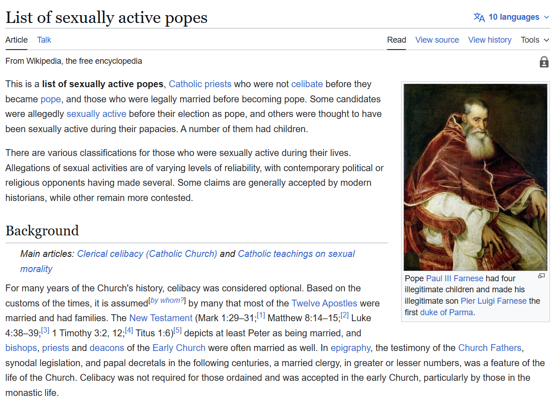Open Paul III Farnese caption link

point(455,278)
